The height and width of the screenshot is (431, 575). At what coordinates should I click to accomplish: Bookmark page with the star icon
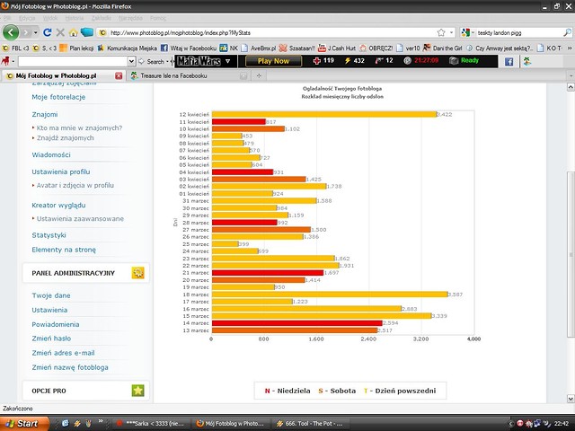click(x=441, y=32)
